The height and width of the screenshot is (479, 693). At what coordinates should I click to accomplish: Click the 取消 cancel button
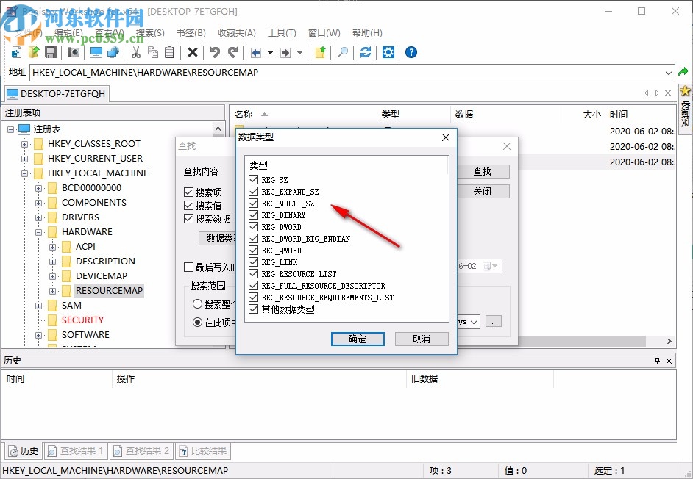coord(420,339)
